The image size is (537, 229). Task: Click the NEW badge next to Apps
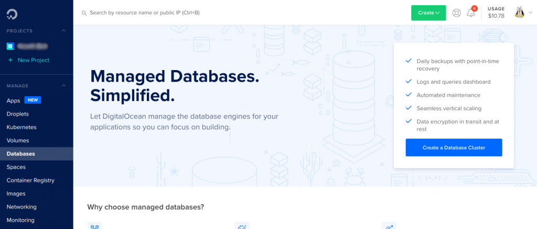click(x=33, y=100)
